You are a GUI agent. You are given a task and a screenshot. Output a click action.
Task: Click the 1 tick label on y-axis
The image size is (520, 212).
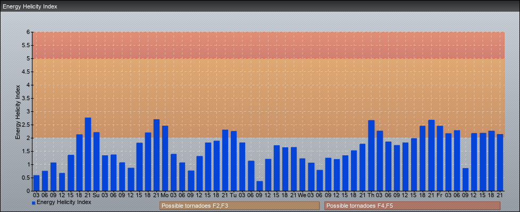point(29,164)
